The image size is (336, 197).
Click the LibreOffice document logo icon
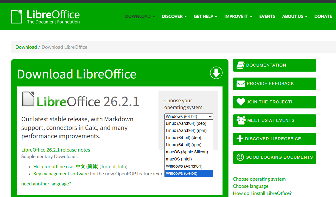point(16,16)
